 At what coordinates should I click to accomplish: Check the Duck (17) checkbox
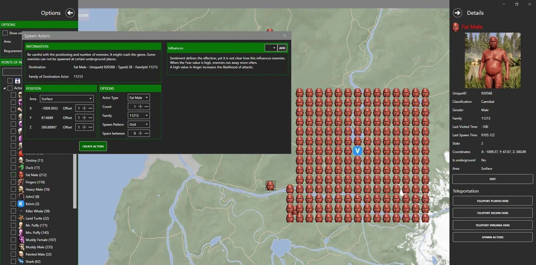tap(13, 167)
